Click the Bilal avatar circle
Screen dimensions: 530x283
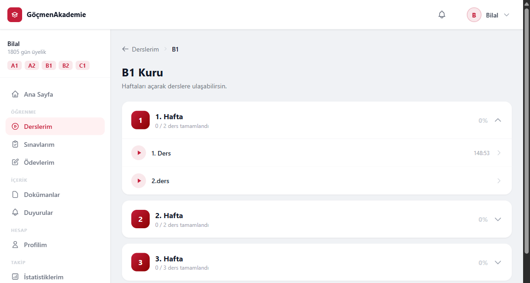click(x=474, y=15)
